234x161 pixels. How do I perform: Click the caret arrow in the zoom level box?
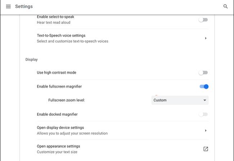(204, 100)
